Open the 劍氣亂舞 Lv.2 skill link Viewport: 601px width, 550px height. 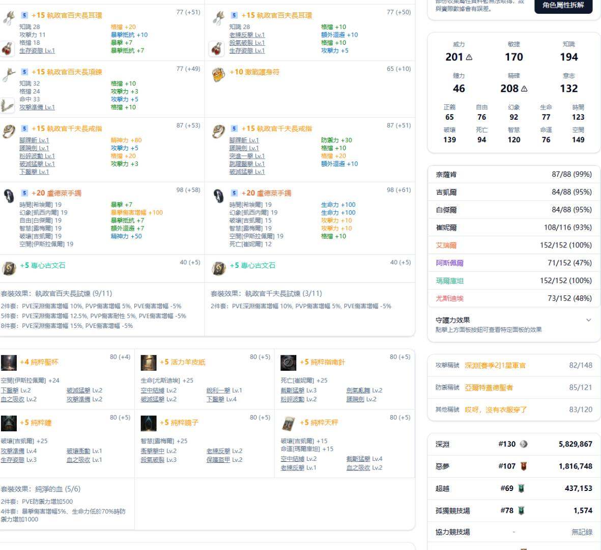tap(364, 391)
